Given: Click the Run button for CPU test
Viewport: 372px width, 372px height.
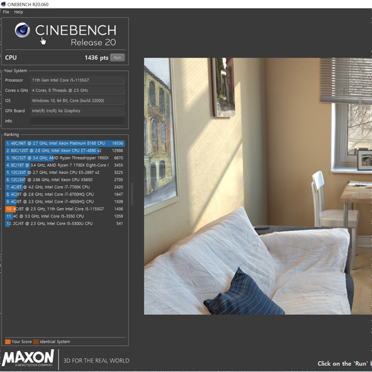Looking at the screenshot, I should 117,58.
